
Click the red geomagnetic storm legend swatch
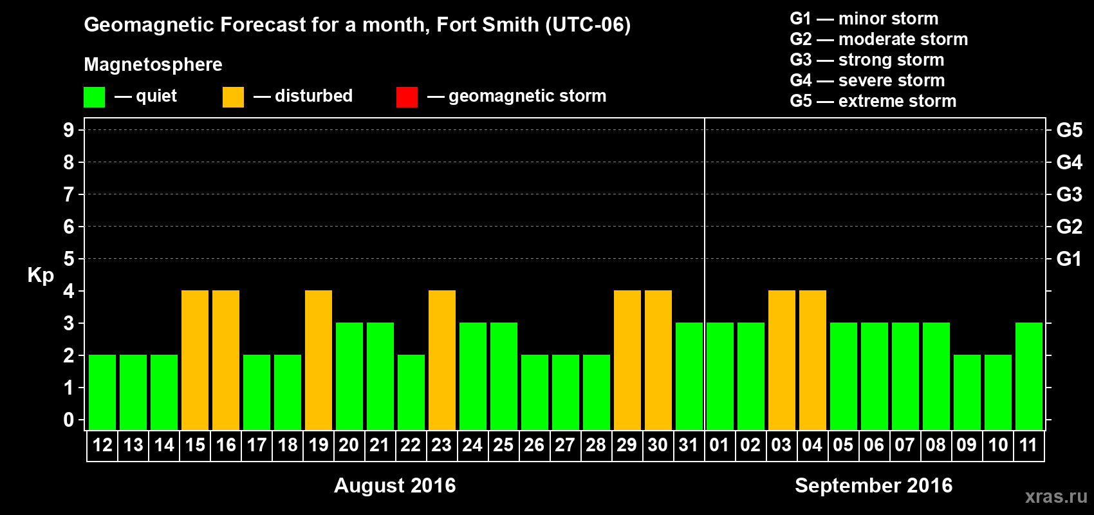[x=407, y=97]
